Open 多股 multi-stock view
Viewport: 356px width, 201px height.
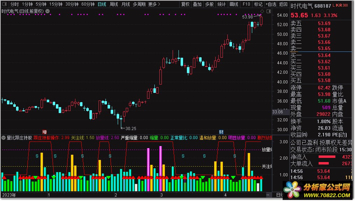click(x=209, y=4)
